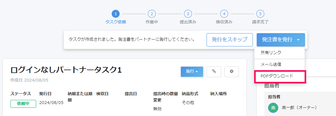Click the 納期または期間 column header
Image resolution: width=336 pixels, height=116 pixels.
tap(80, 97)
